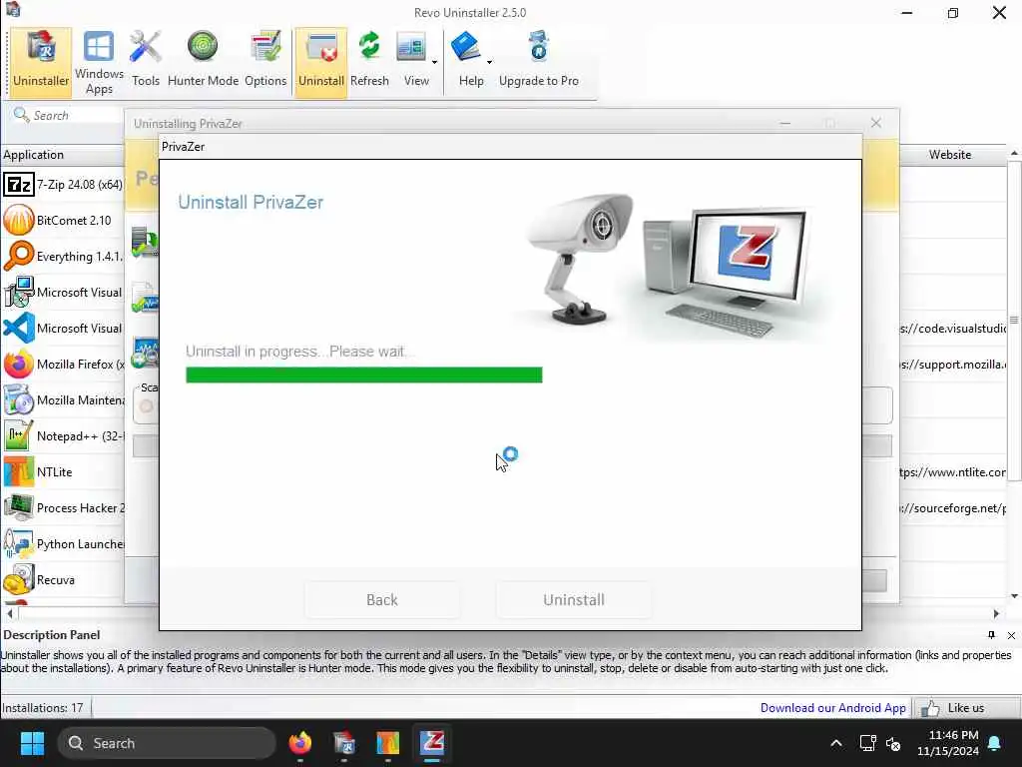Click the list vertical scrollbar up arrow

coord(1014,153)
